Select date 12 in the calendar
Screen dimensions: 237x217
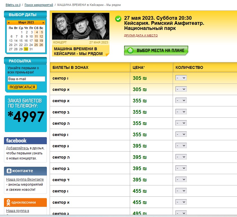[x=41, y=36]
